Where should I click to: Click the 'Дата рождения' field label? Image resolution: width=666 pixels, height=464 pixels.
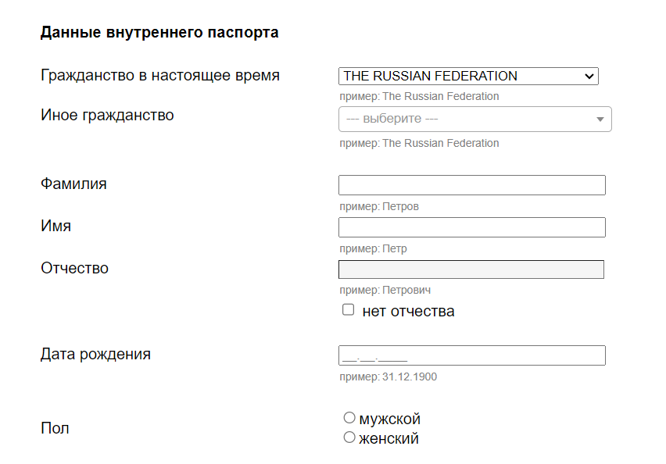[x=95, y=354]
